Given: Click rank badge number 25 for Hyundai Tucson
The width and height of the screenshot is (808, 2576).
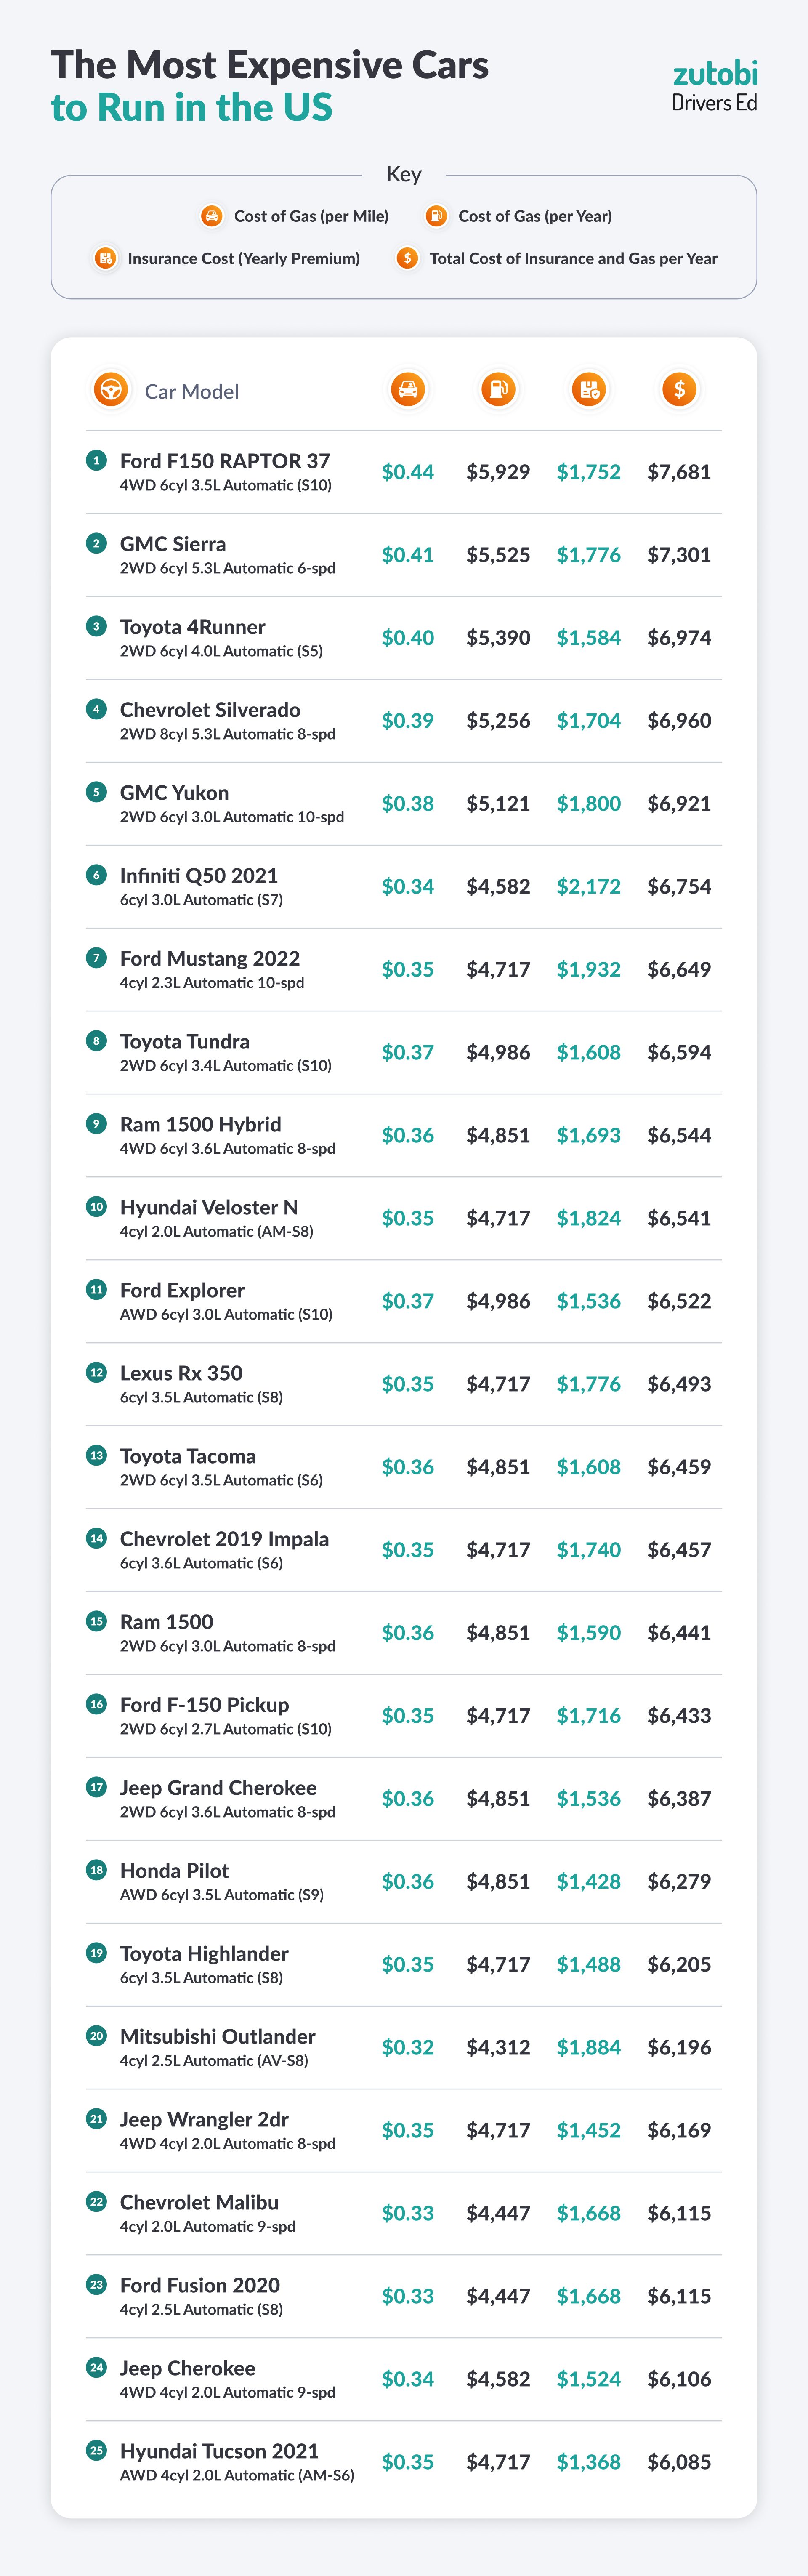Looking at the screenshot, I should 96,2450.
